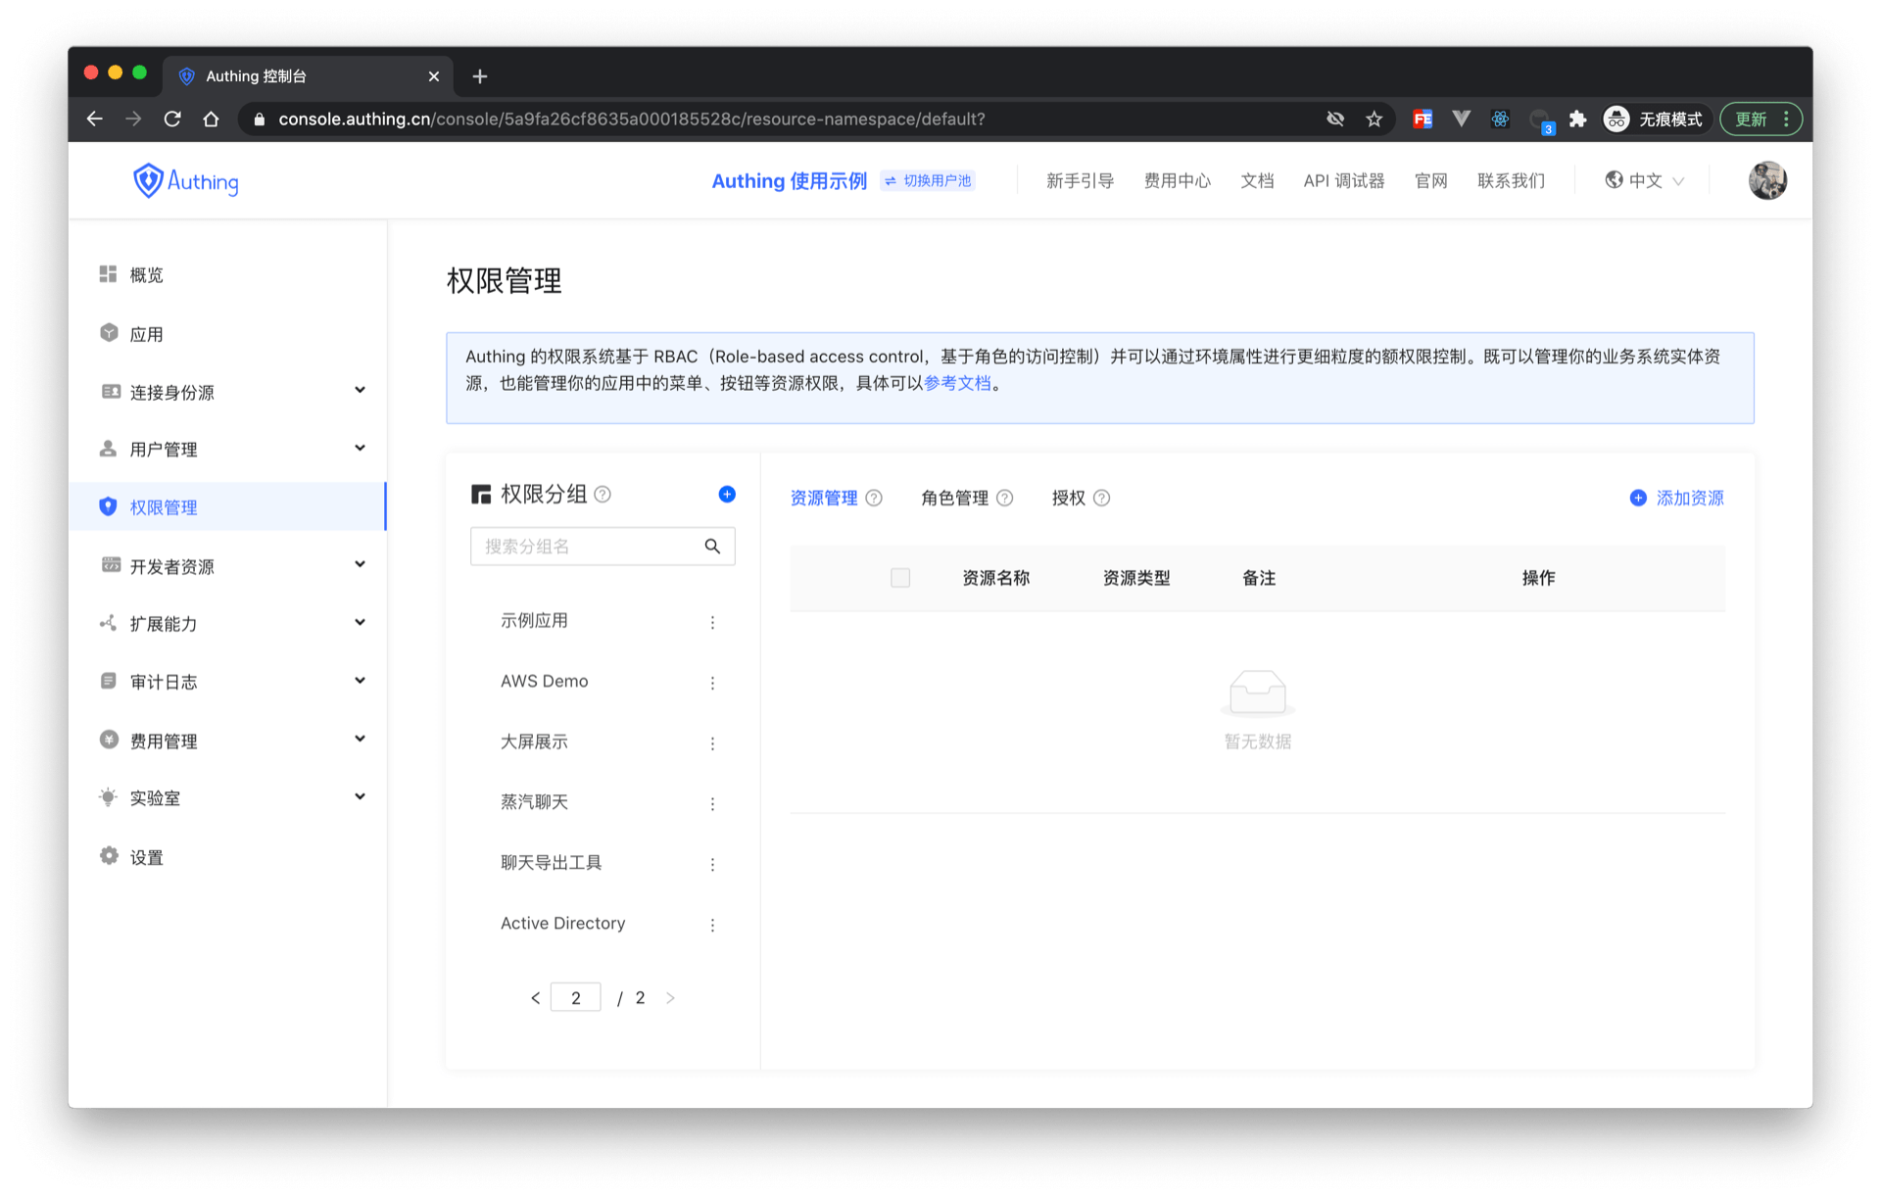Viewport: 1881px width, 1198px height.
Task: Switch to the 授权 tab
Action: click(1068, 499)
